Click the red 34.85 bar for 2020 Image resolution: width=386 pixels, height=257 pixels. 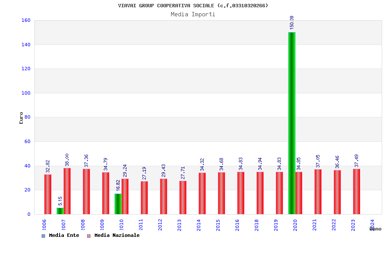point(299,193)
